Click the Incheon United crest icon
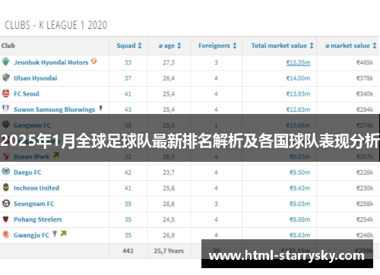 point(6,188)
